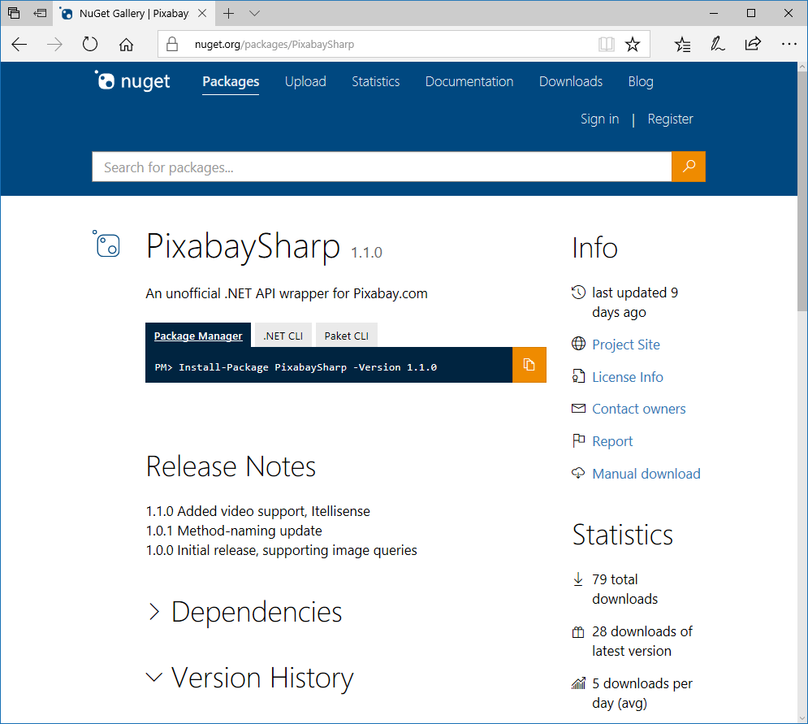Go to browser home page icon
Screen dimensions: 808x724
126,45
